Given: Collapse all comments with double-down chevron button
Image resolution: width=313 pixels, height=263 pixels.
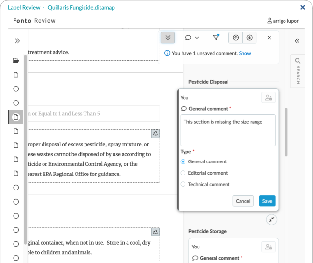Looking at the screenshot, I should (168, 38).
